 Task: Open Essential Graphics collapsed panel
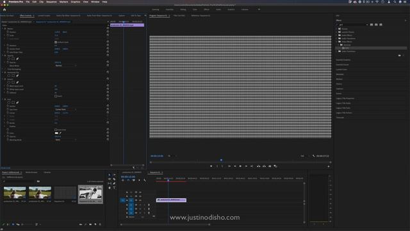343,60
